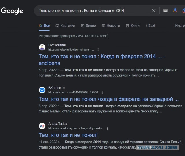Expand the Ещё more options menu

(x=150, y=26)
